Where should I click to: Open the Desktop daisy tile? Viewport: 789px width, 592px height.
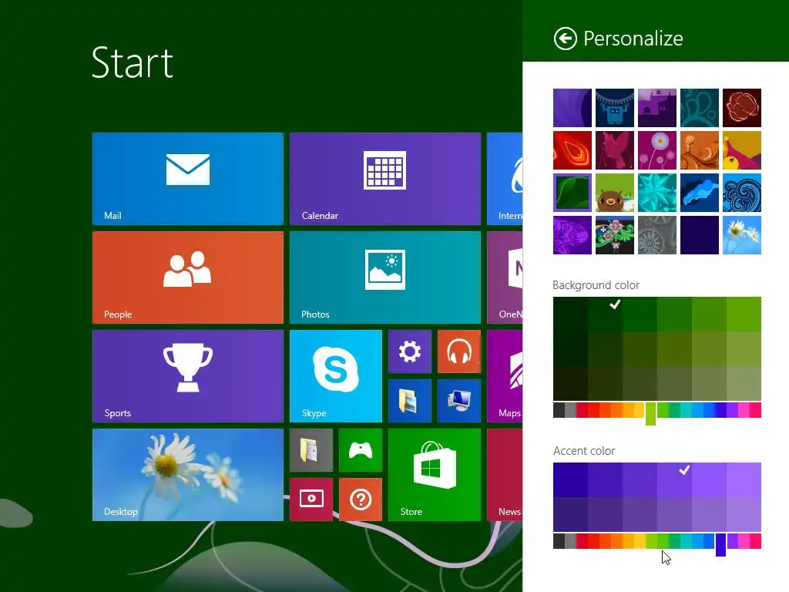tap(188, 475)
